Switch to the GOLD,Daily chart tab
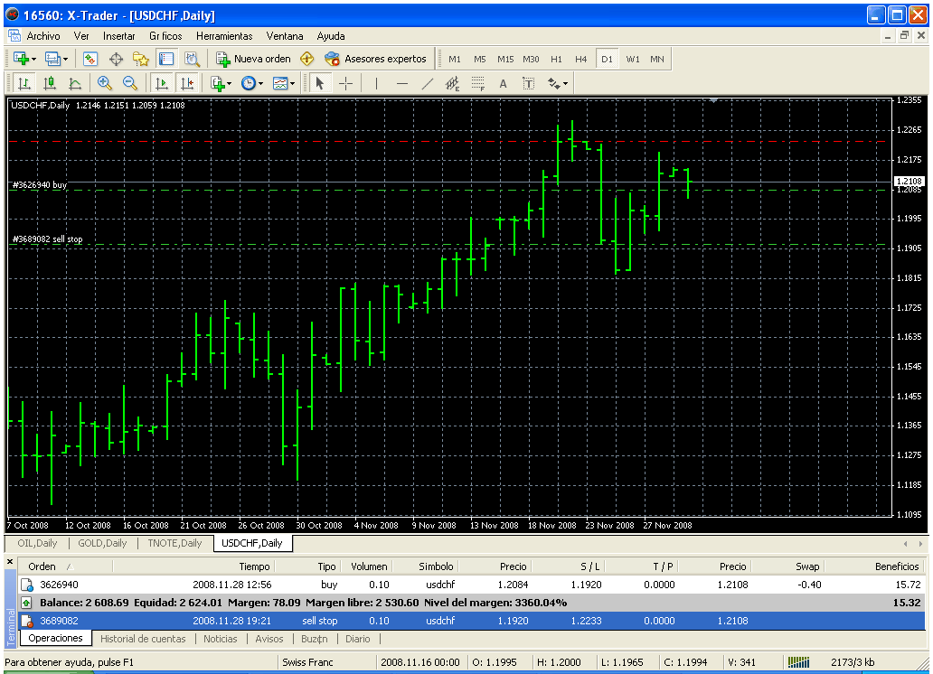Screen dimensions: 933x674 pos(103,543)
